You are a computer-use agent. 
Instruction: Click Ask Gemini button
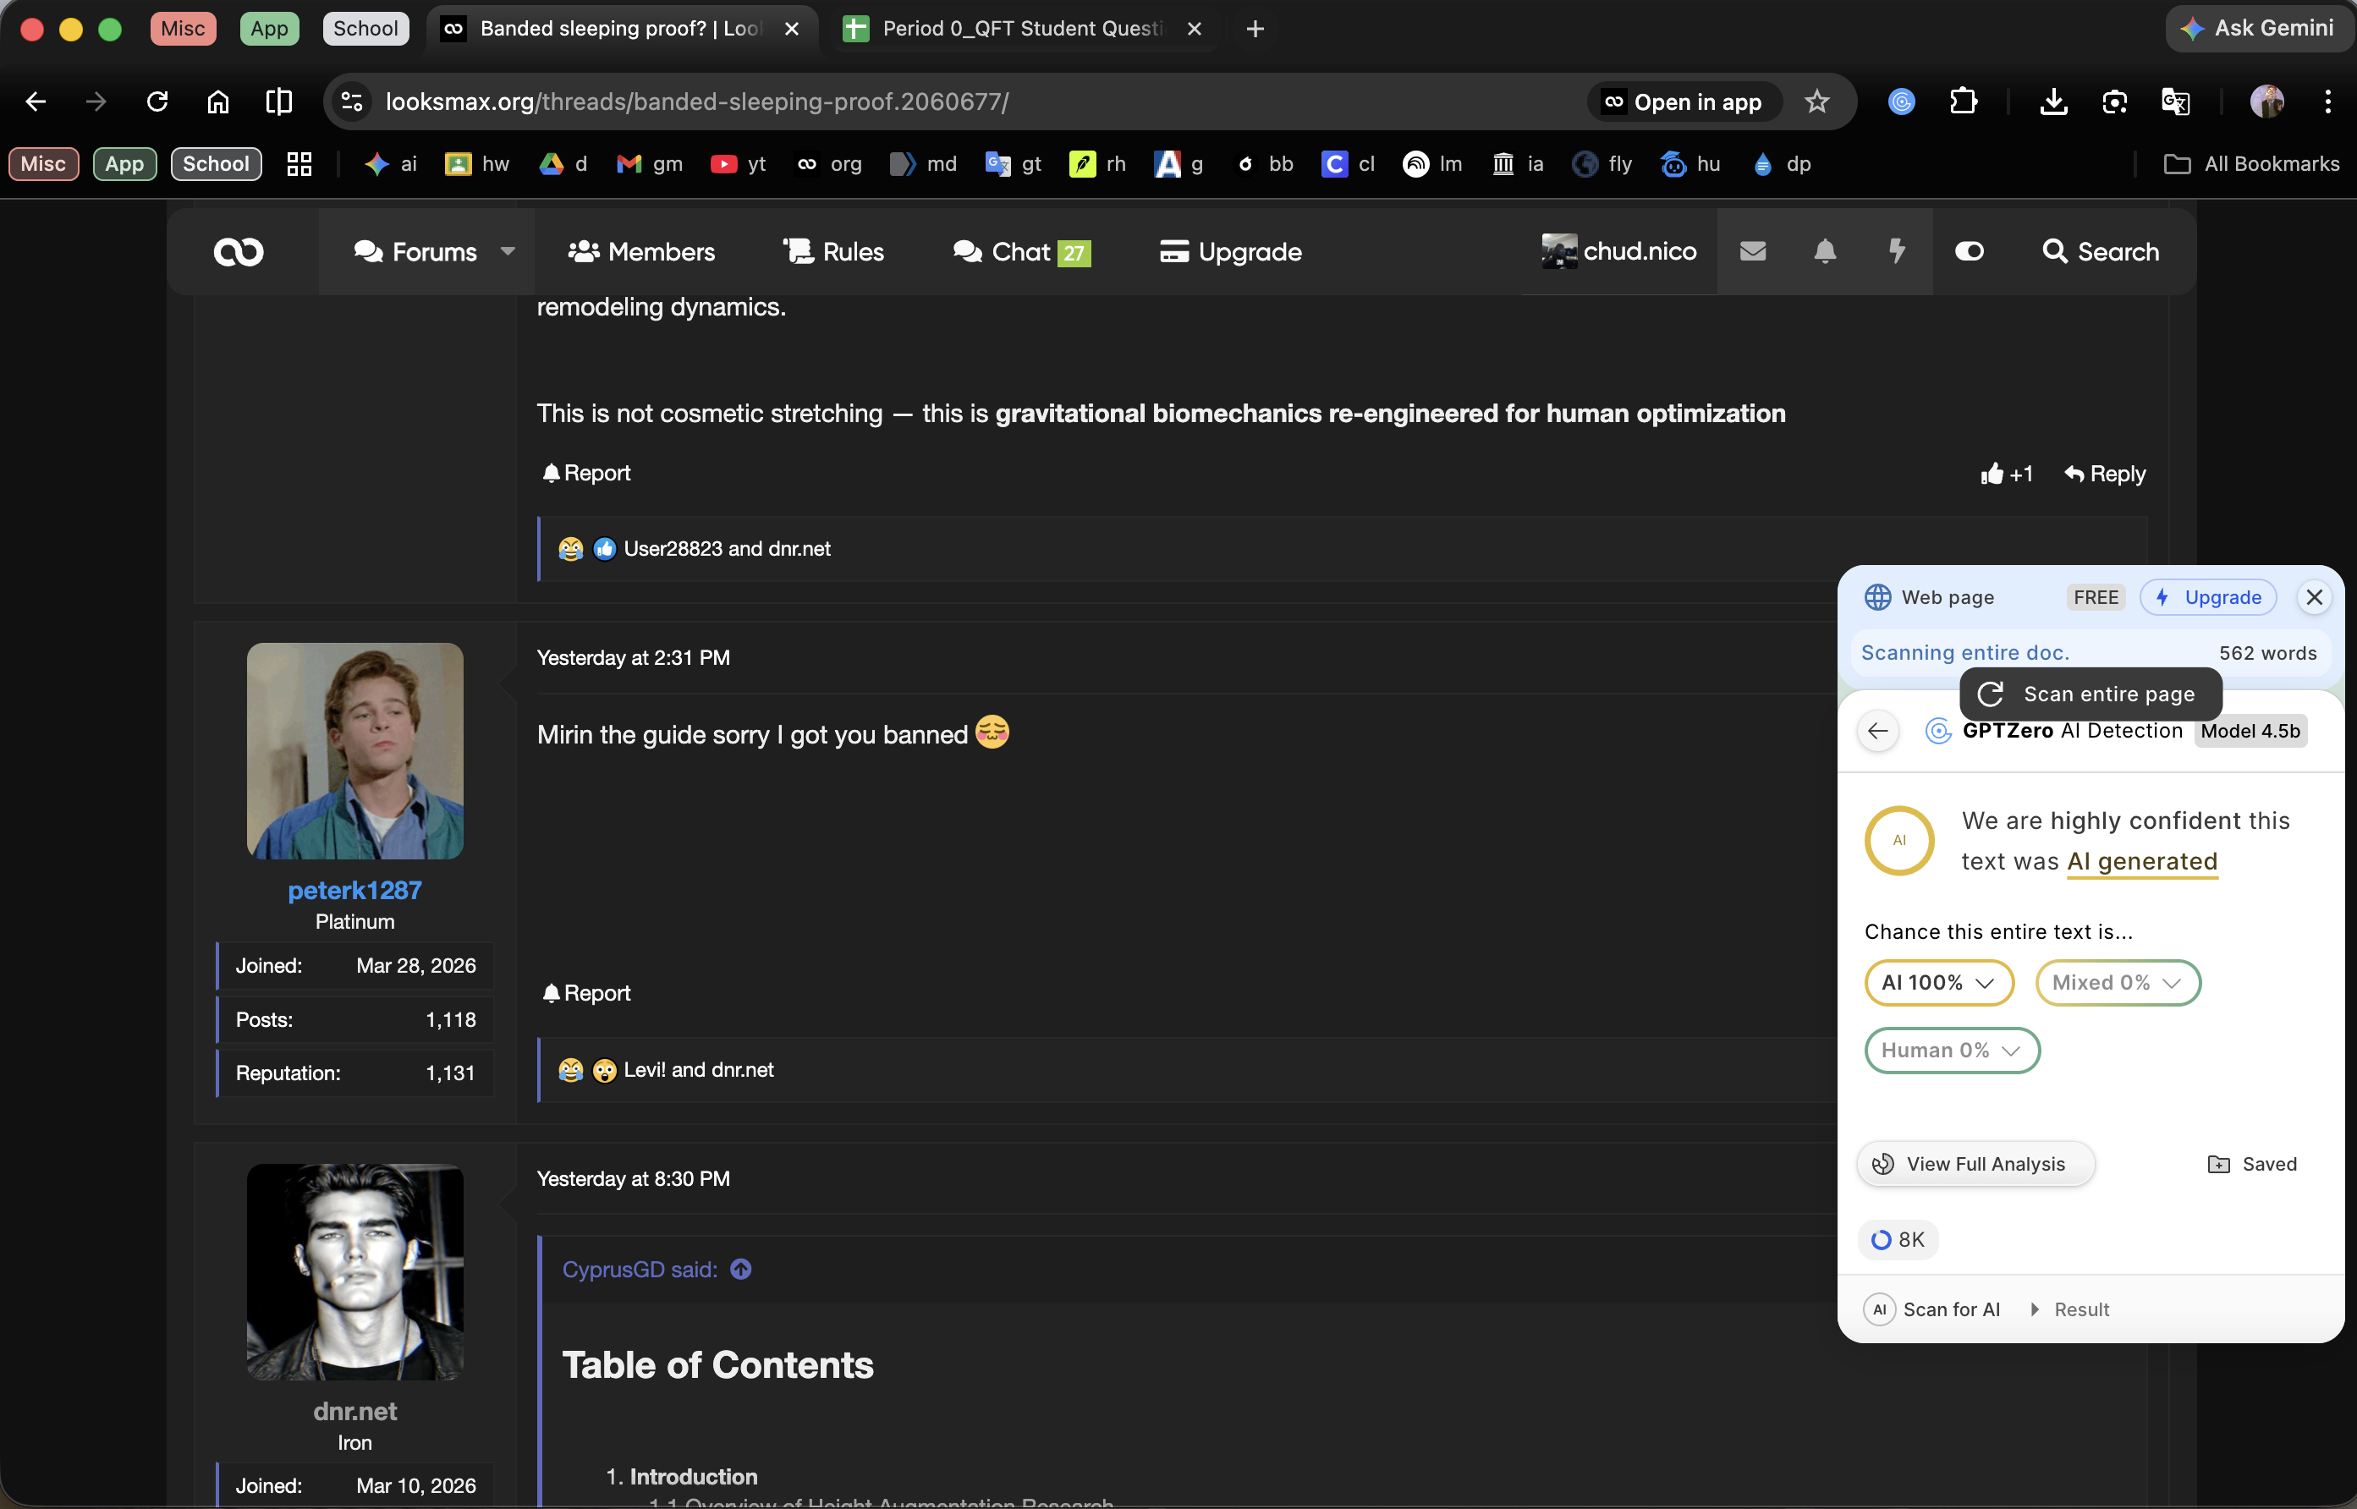[2259, 27]
